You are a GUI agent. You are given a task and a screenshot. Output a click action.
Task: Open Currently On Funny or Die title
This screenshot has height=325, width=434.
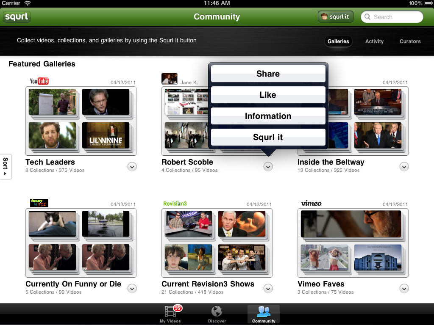(73, 284)
